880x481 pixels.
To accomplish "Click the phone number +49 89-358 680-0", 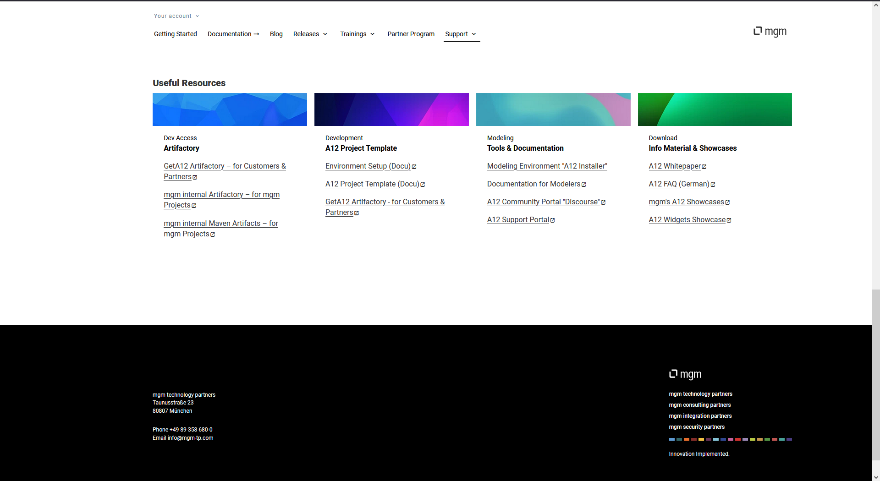I will pyautogui.click(x=191, y=430).
